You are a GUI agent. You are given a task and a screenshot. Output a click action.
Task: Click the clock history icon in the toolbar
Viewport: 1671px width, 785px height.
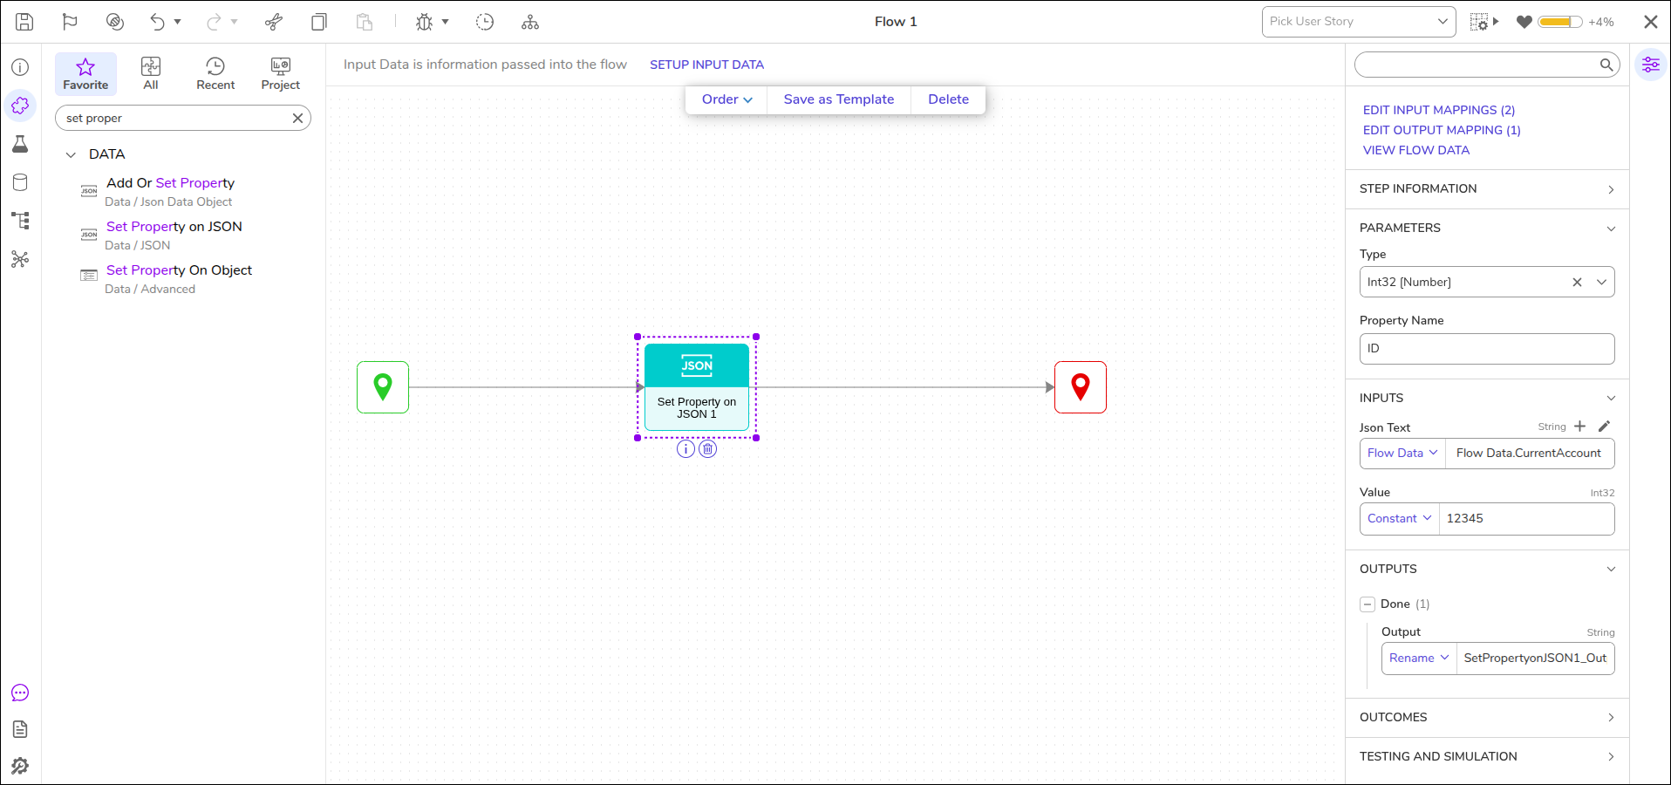[485, 22]
